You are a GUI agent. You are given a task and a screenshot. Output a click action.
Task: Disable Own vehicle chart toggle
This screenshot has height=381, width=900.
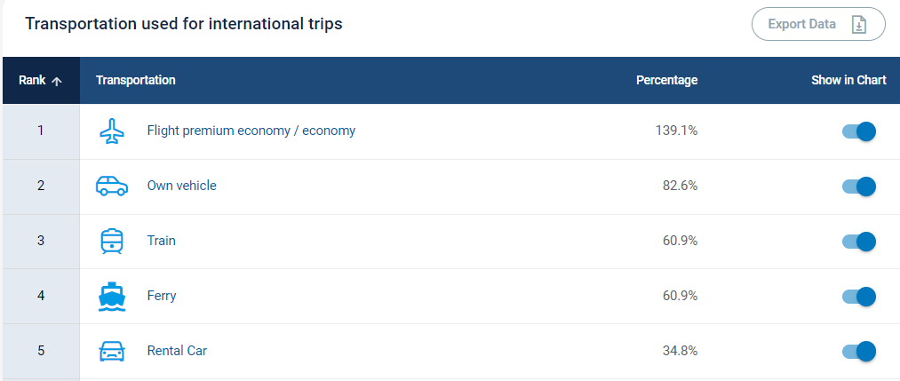858,187
